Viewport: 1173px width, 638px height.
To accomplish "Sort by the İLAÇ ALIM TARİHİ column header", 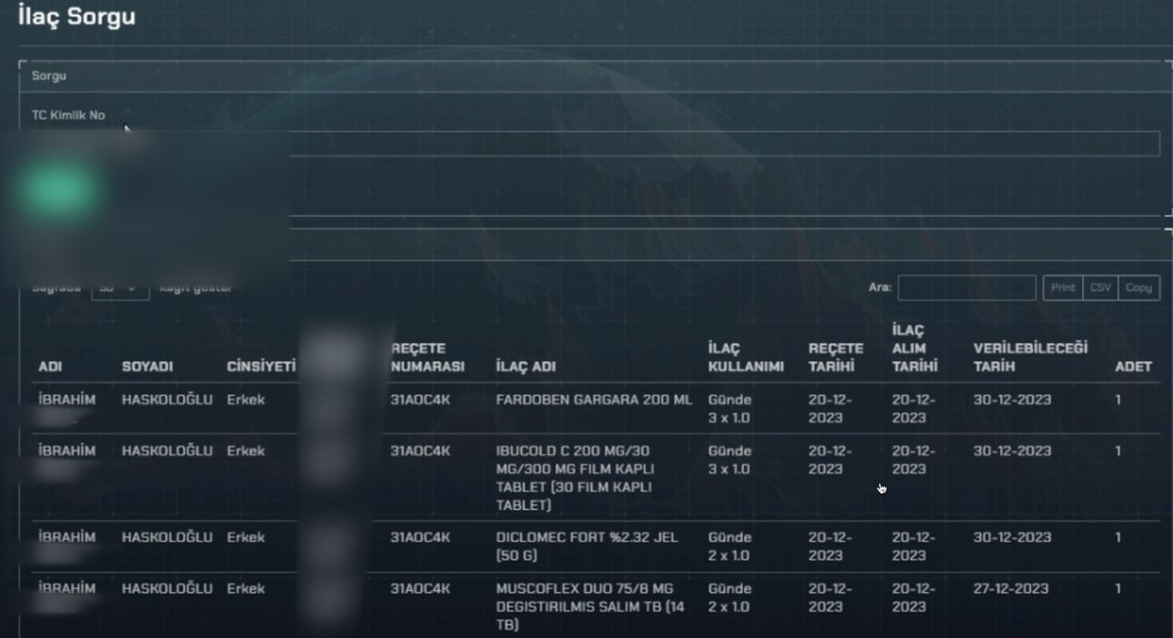I will click(915, 349).
